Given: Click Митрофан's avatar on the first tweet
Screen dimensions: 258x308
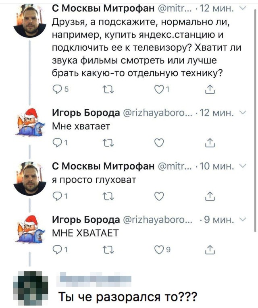Looking at the screenshot, I should click(29, 21).
